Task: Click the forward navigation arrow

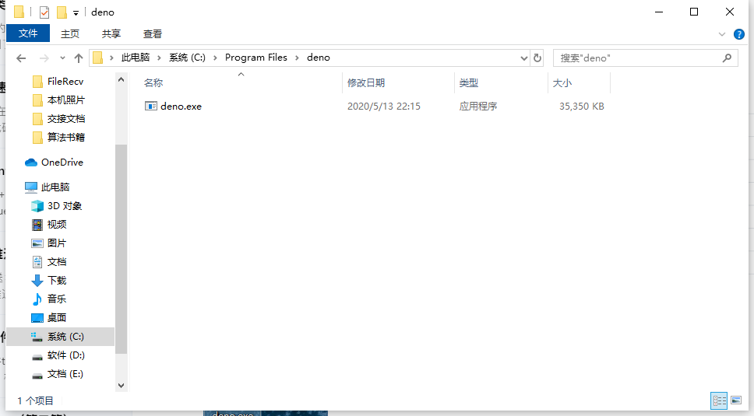Action: click(x=44, y=58)
